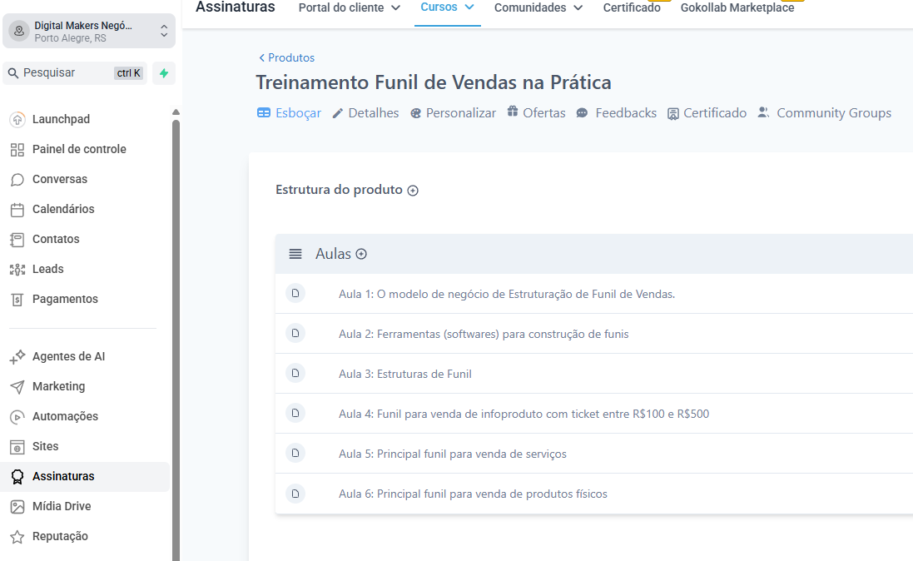Click the plus icon beside Estrutura do produto
This screenshot has height=561, width=913.
[x=413, y=191]
